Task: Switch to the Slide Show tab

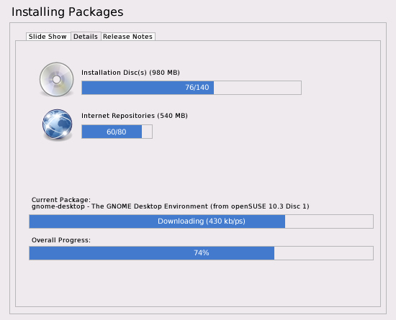Action: (x=48, y=37)
